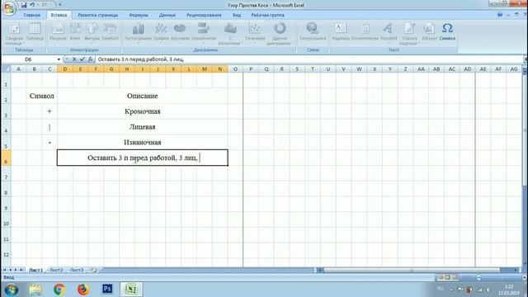Open Google Chrome from the taskbar

[59, 290]
